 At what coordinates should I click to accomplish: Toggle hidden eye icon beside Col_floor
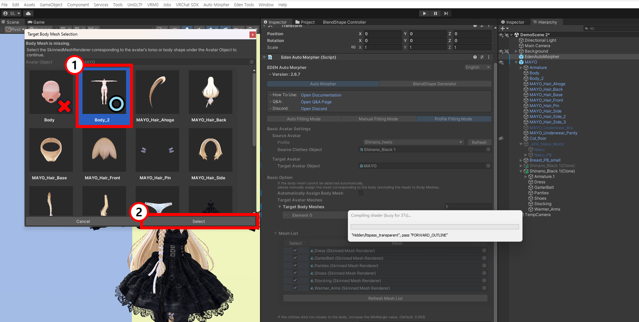pyautogui.click(x=501, y=138)
